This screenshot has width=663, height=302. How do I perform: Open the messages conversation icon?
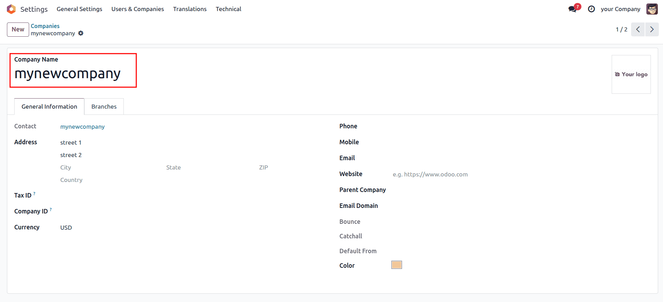point(572,9)
